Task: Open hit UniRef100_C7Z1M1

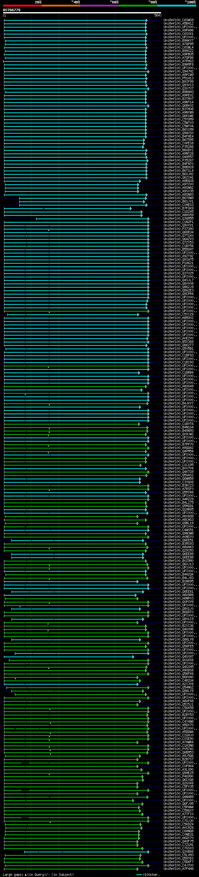Action: click(178, 845)
